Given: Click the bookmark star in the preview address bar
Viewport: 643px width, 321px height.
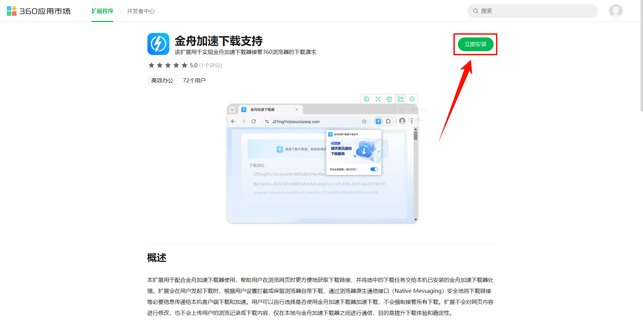Looking at the screenshot, I should 364,122.
